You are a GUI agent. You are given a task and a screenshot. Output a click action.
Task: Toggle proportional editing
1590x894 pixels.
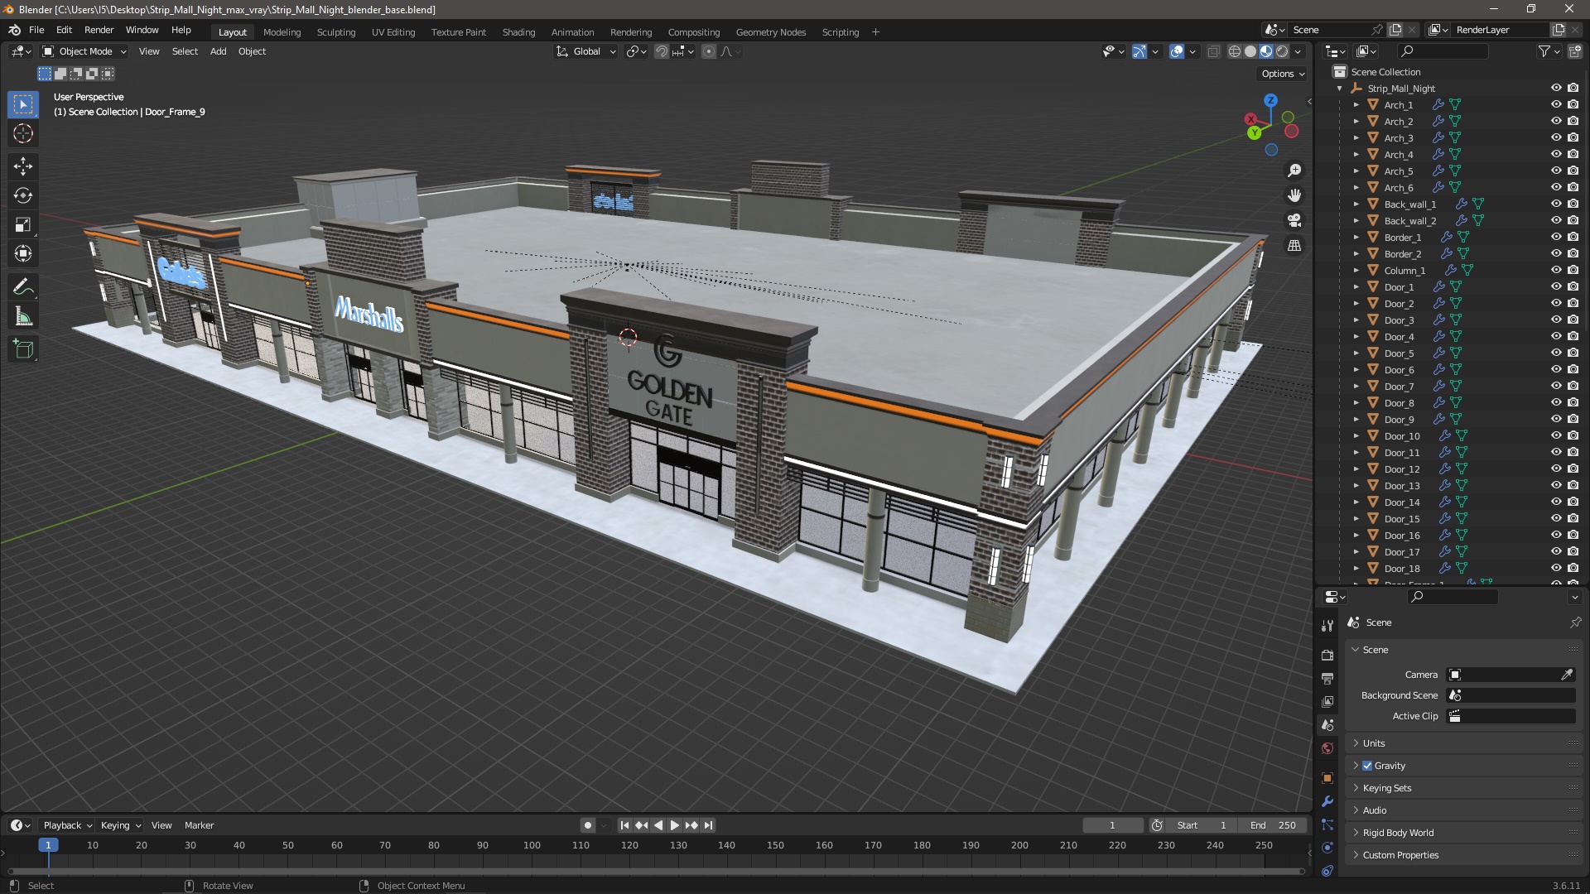click(709, 51)
